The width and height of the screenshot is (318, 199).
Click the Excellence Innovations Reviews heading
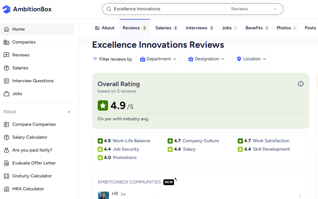pyautogui.click(x=158, y=45)
